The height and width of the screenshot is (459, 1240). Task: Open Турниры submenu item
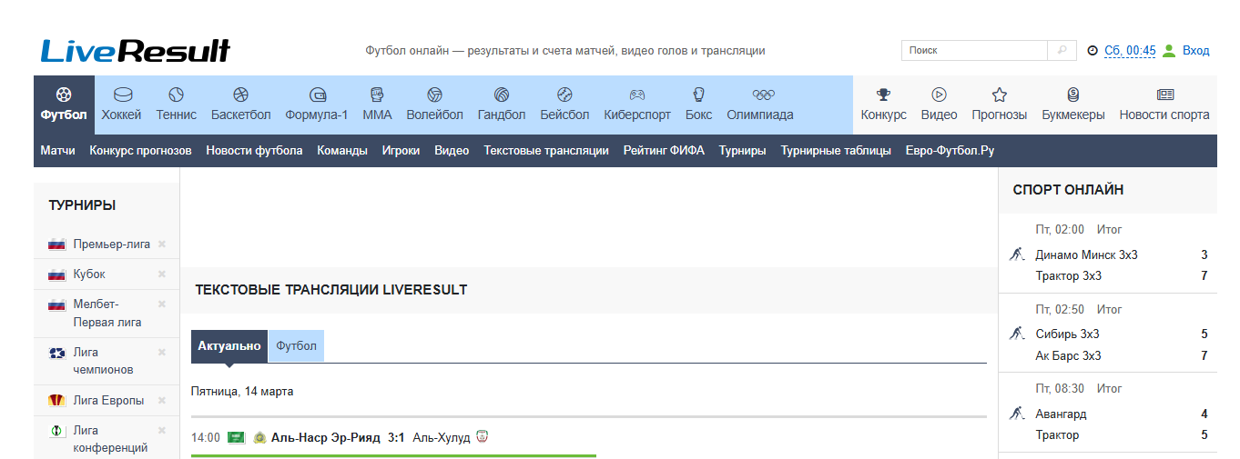point(742,151)
